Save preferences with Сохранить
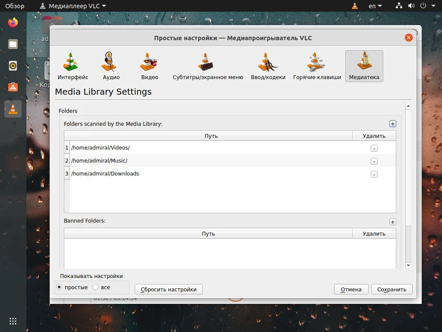 pos(391,289)
